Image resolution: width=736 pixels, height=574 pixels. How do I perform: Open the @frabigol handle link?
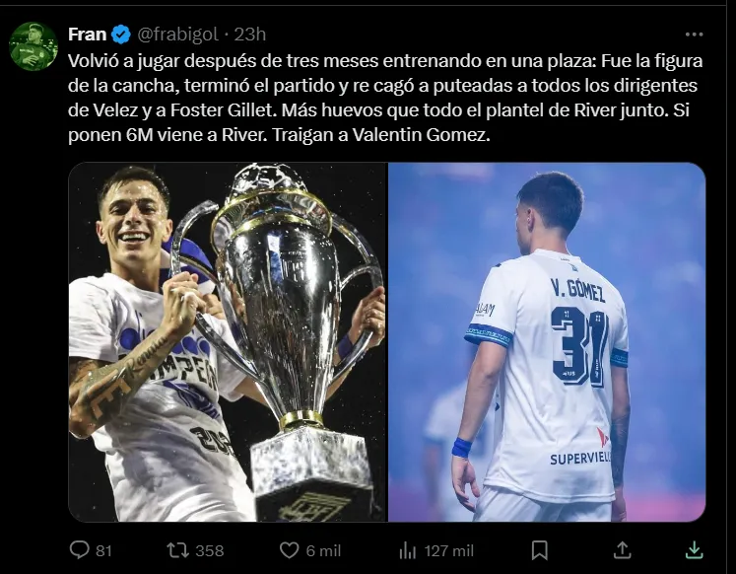pos(180,35)
